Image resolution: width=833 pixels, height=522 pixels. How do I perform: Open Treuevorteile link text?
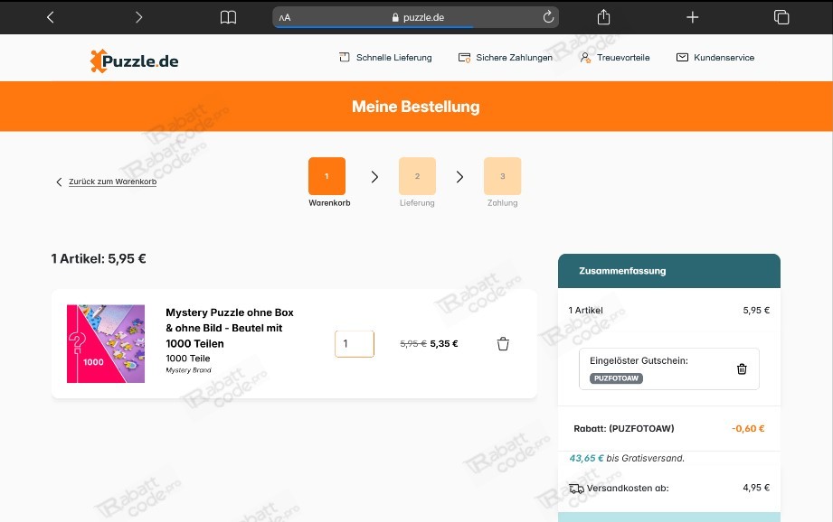[623, 57]
